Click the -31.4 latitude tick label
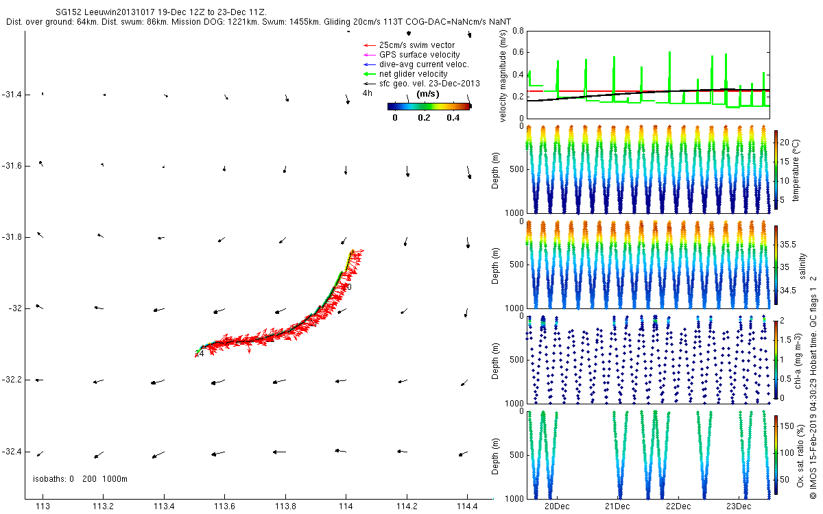The image size is (823, 514). [11, 95]
